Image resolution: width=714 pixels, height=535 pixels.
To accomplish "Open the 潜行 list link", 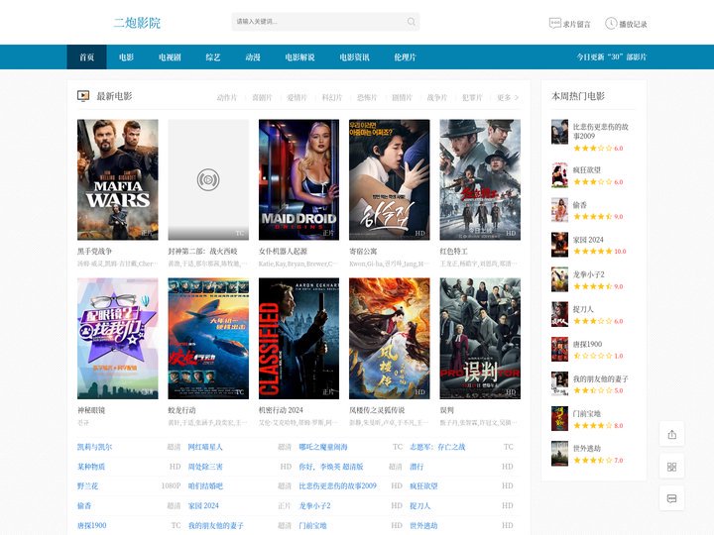I will click(416, 467).
